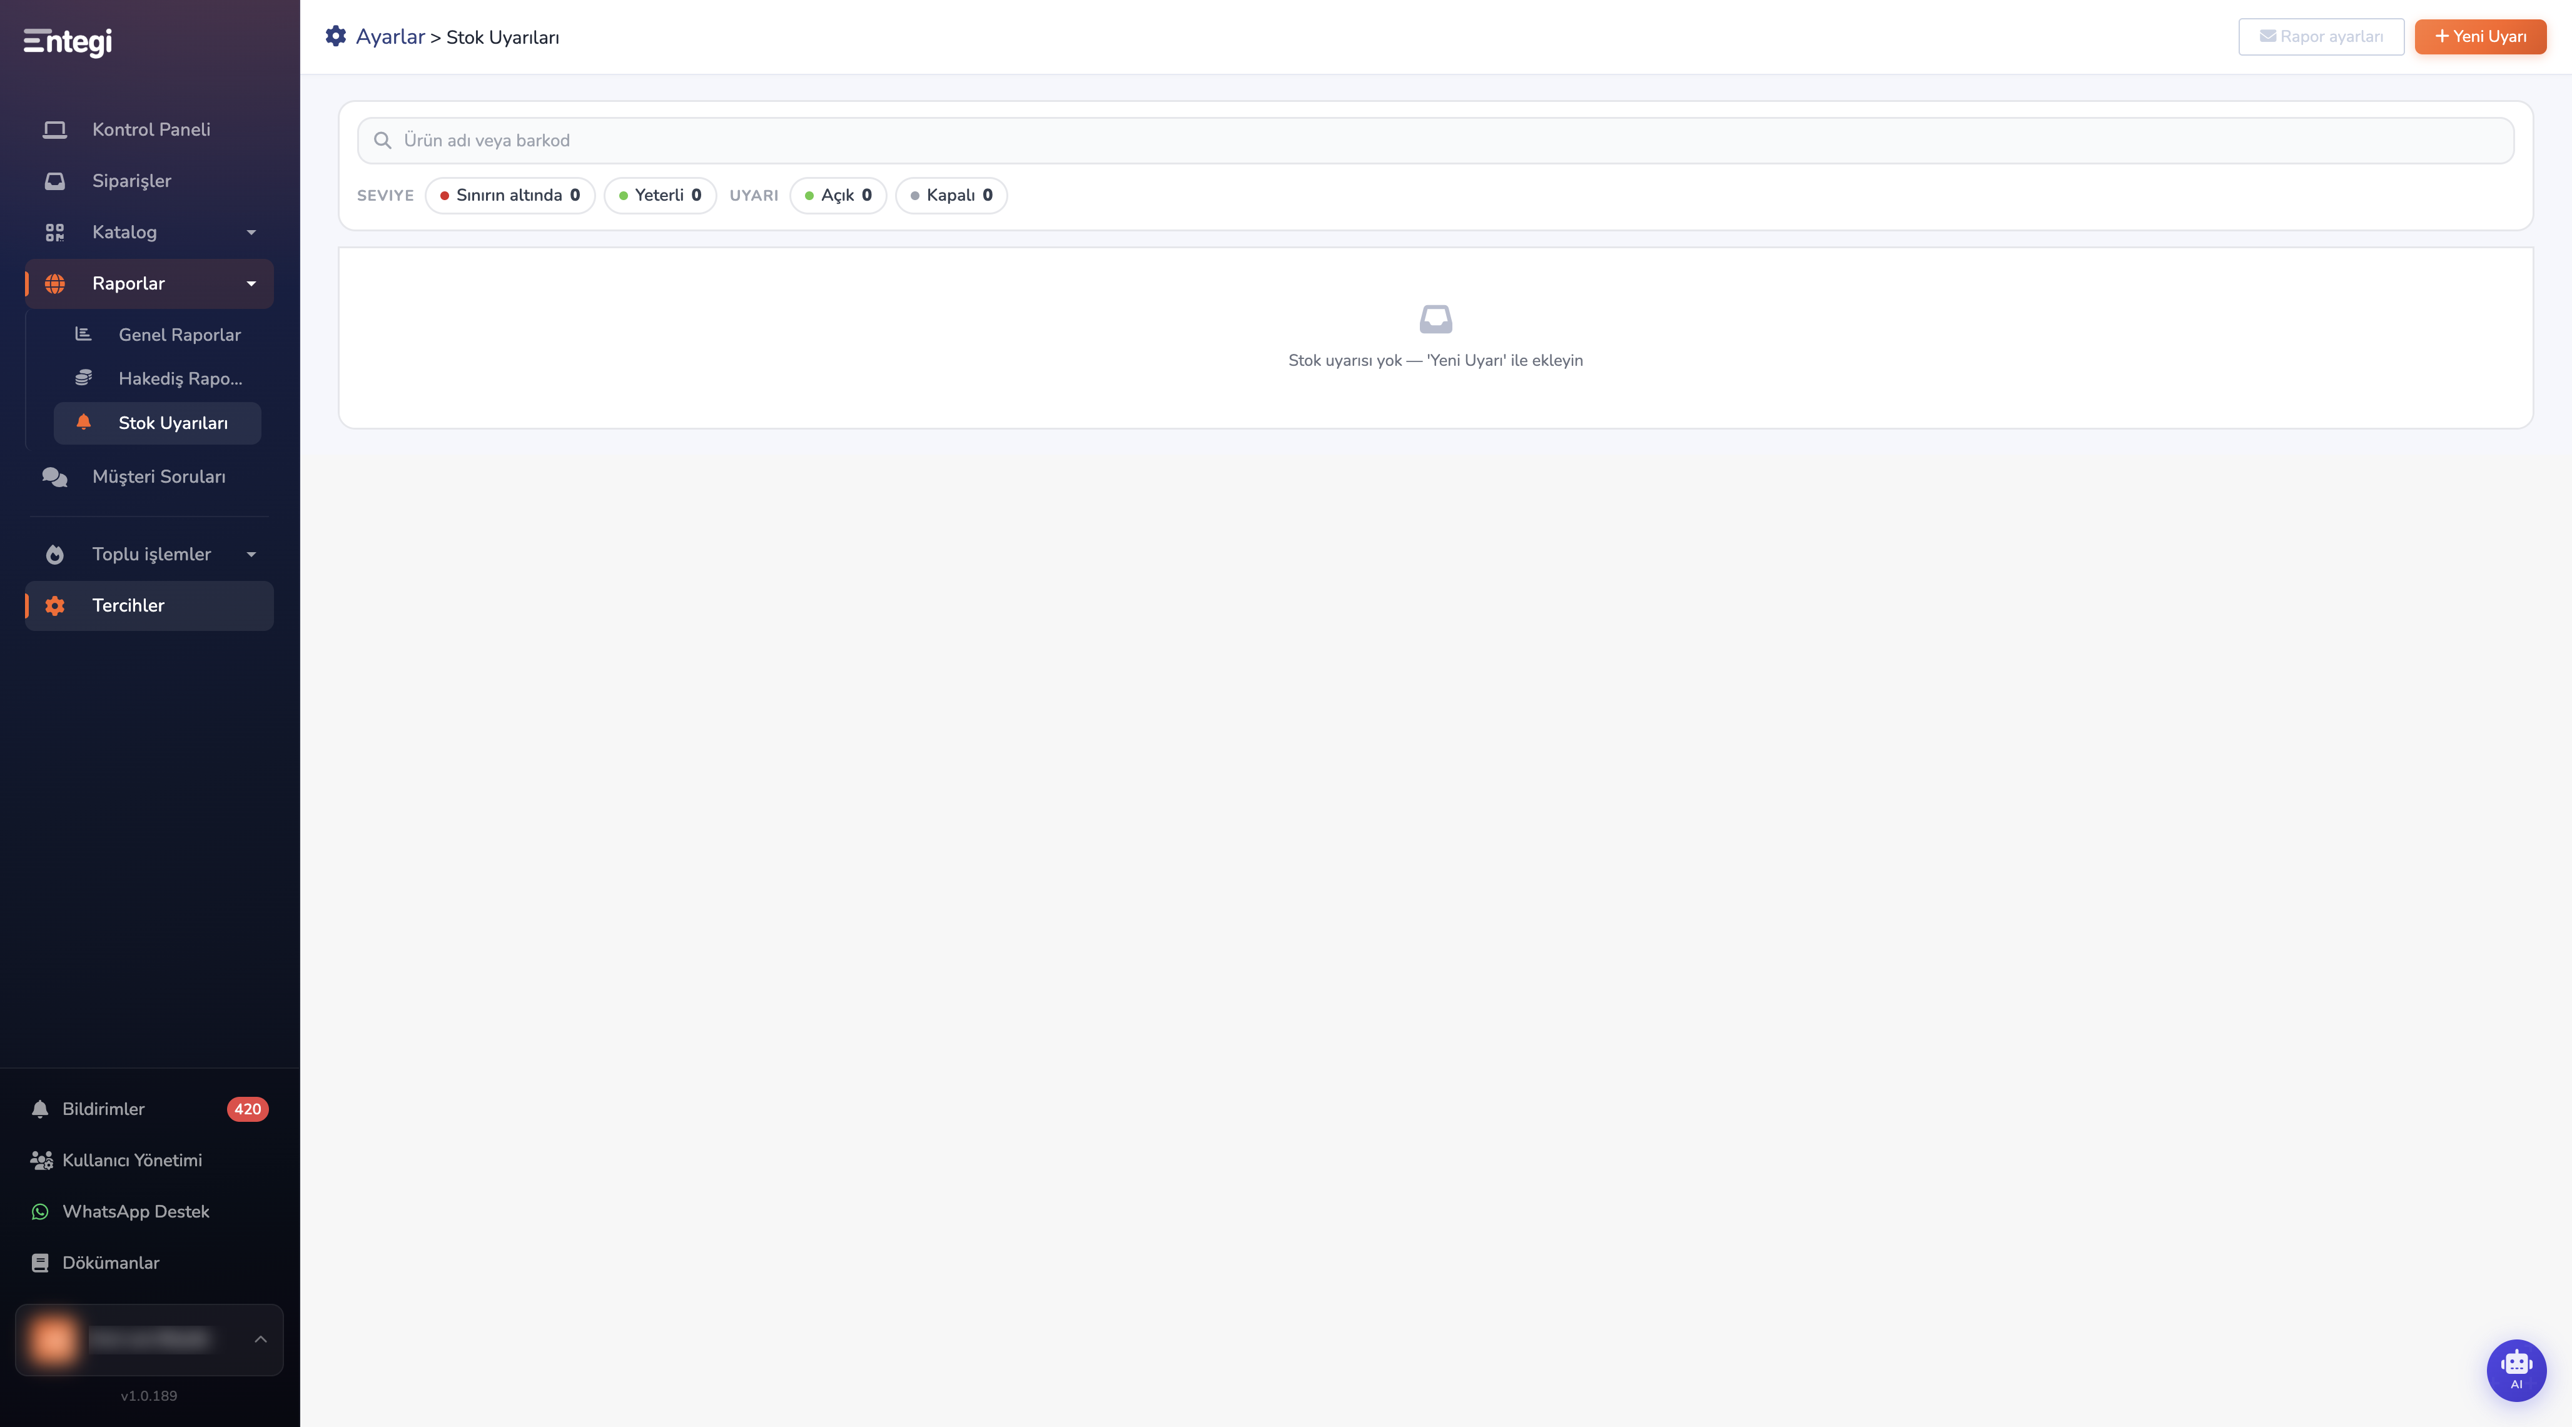Open Müşteri Soruları in the sidebar
Image resolution: width=2572 pixels, height=1427 pixels.
tap(149, 477)
